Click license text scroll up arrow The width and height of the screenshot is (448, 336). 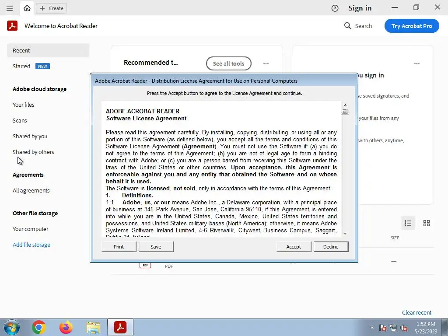[345, 105]
